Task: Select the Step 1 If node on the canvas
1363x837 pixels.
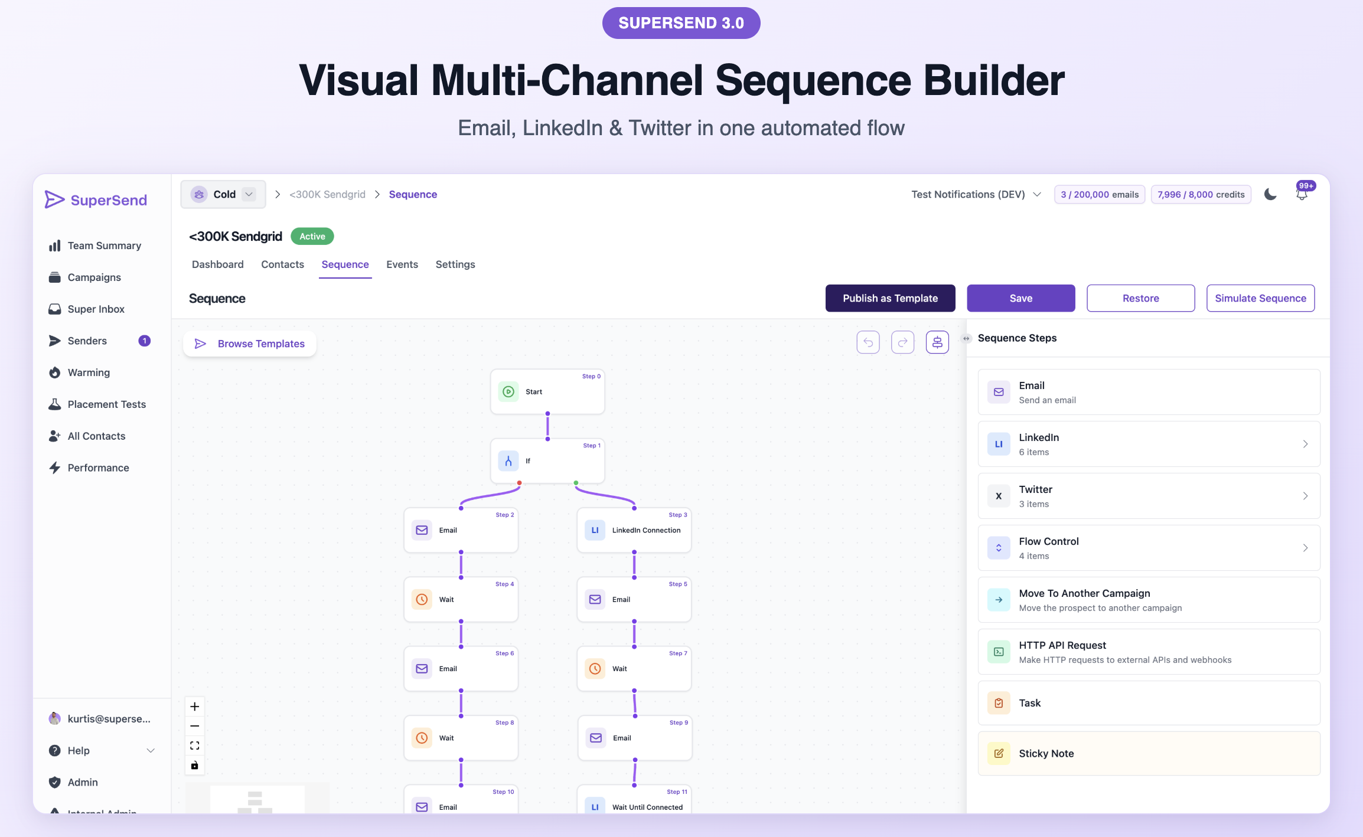Action: (x=547, y=461)
